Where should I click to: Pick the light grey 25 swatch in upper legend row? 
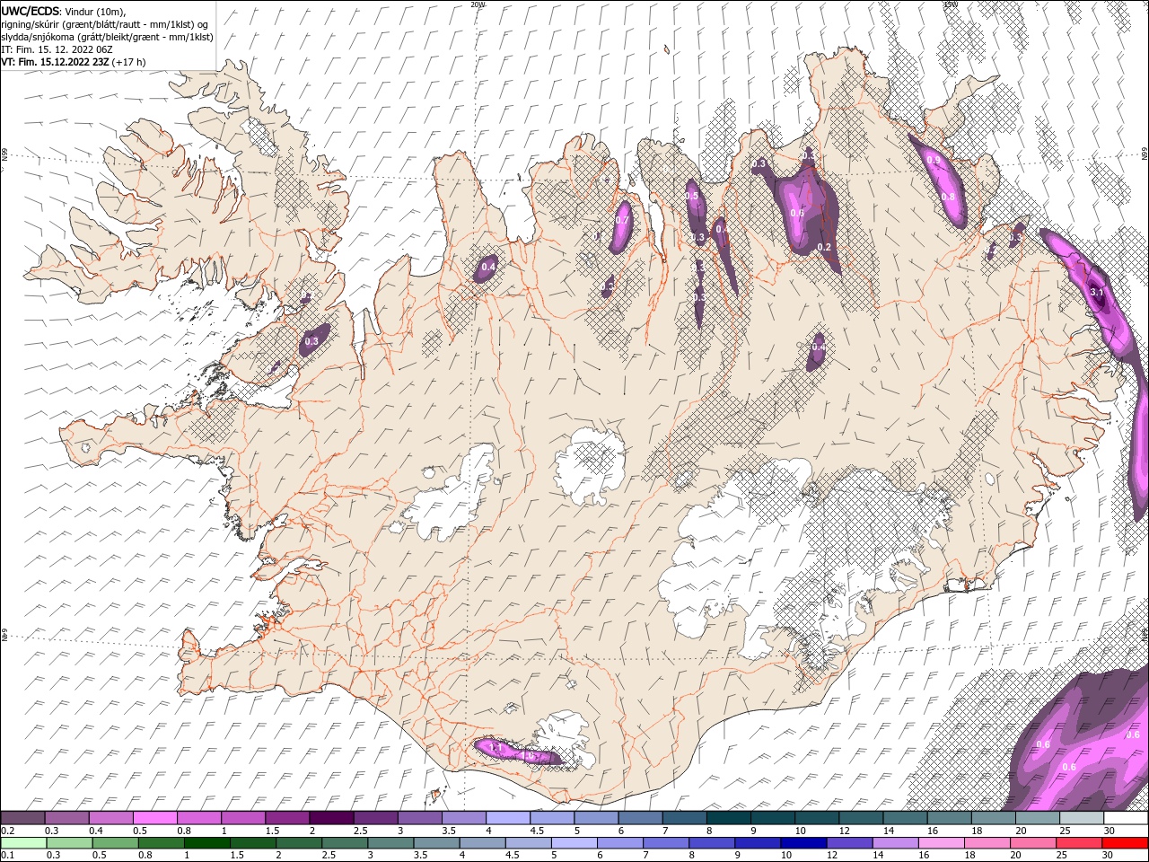(1083, 818)
